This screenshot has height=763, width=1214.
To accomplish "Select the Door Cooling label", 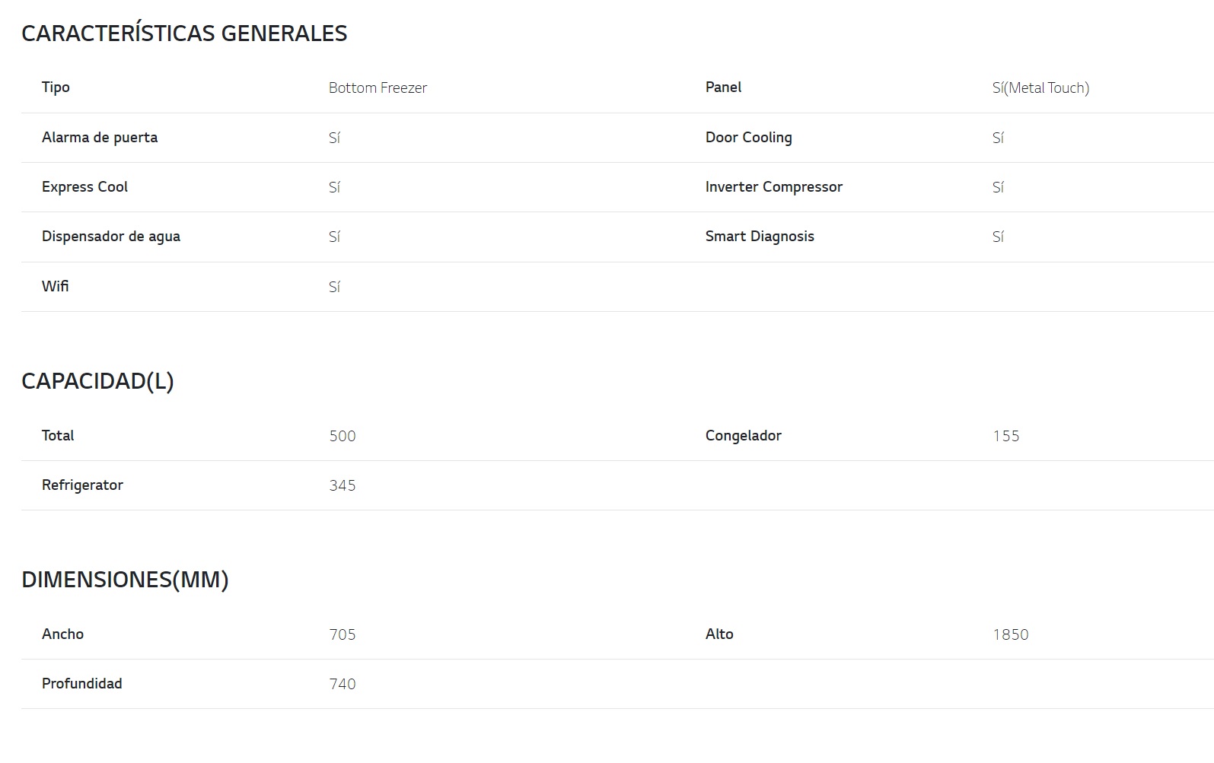I will click(748, 138).
